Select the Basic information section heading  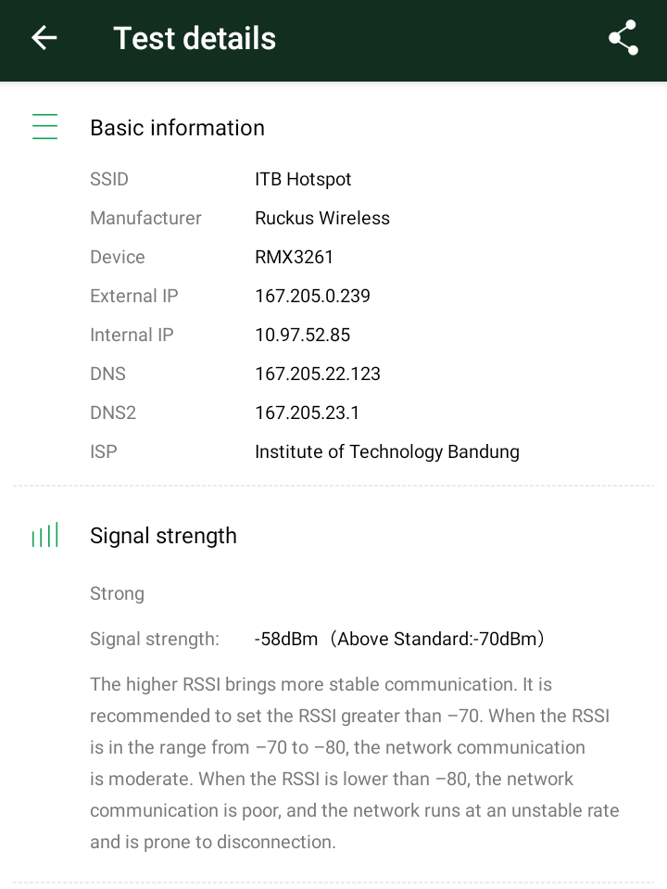[177, 128]
